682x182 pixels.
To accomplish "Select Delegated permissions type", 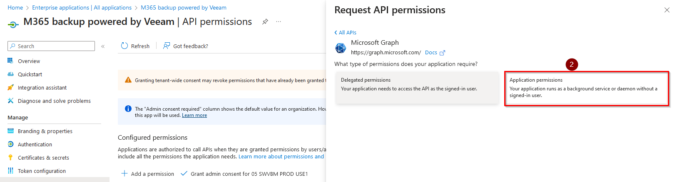I will [x=417, y=87].
